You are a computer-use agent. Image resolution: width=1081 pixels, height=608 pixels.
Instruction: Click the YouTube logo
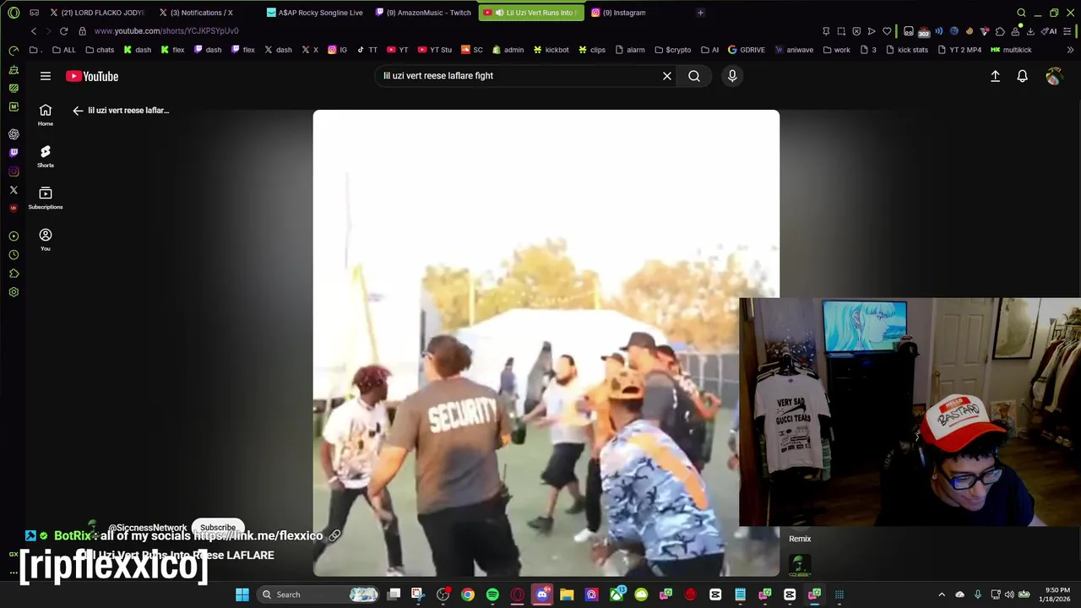click(92, 76)
